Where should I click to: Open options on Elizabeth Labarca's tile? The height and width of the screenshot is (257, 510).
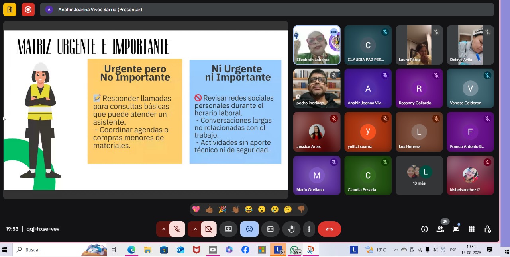pyautogui.click(x=333, y=32)
